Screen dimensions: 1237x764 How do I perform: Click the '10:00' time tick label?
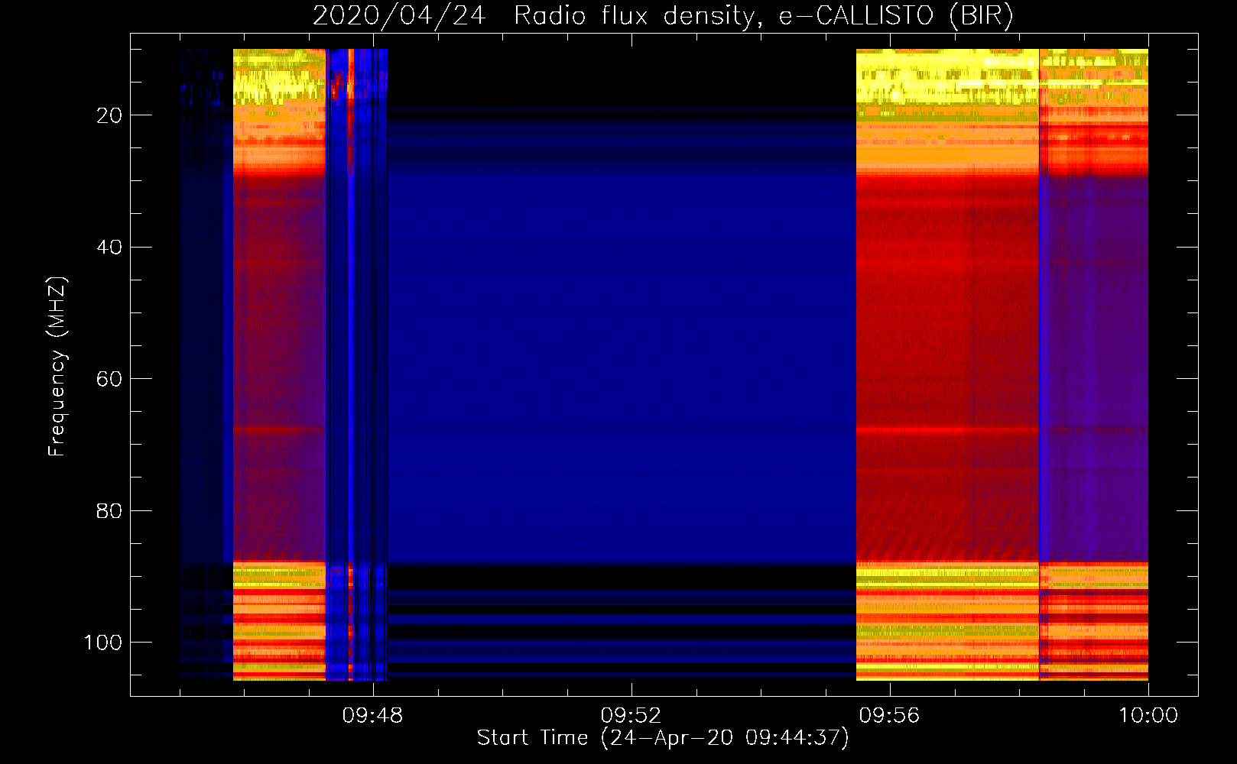(x=1148, y=716)
